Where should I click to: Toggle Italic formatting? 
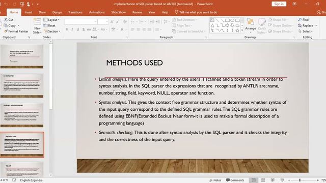[x=72, y=29]
